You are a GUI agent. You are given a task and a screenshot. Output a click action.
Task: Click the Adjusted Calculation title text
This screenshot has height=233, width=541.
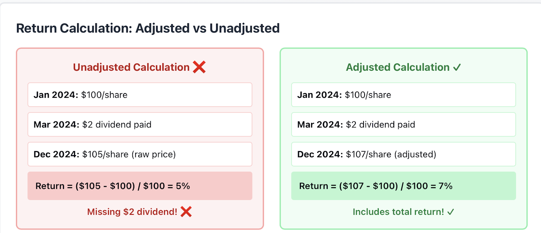point(398,67)
